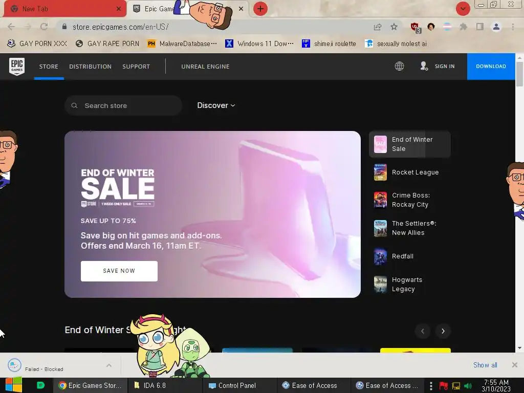View site security lock info
Image resolution: width=524 pixels, height=393 pixels.
[64, 27]
